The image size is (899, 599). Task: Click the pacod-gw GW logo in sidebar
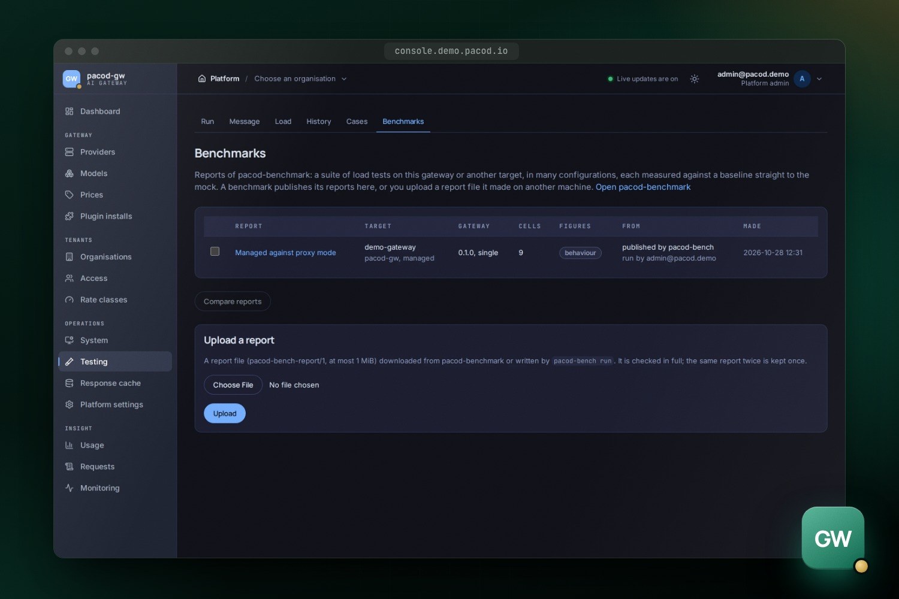72,79
